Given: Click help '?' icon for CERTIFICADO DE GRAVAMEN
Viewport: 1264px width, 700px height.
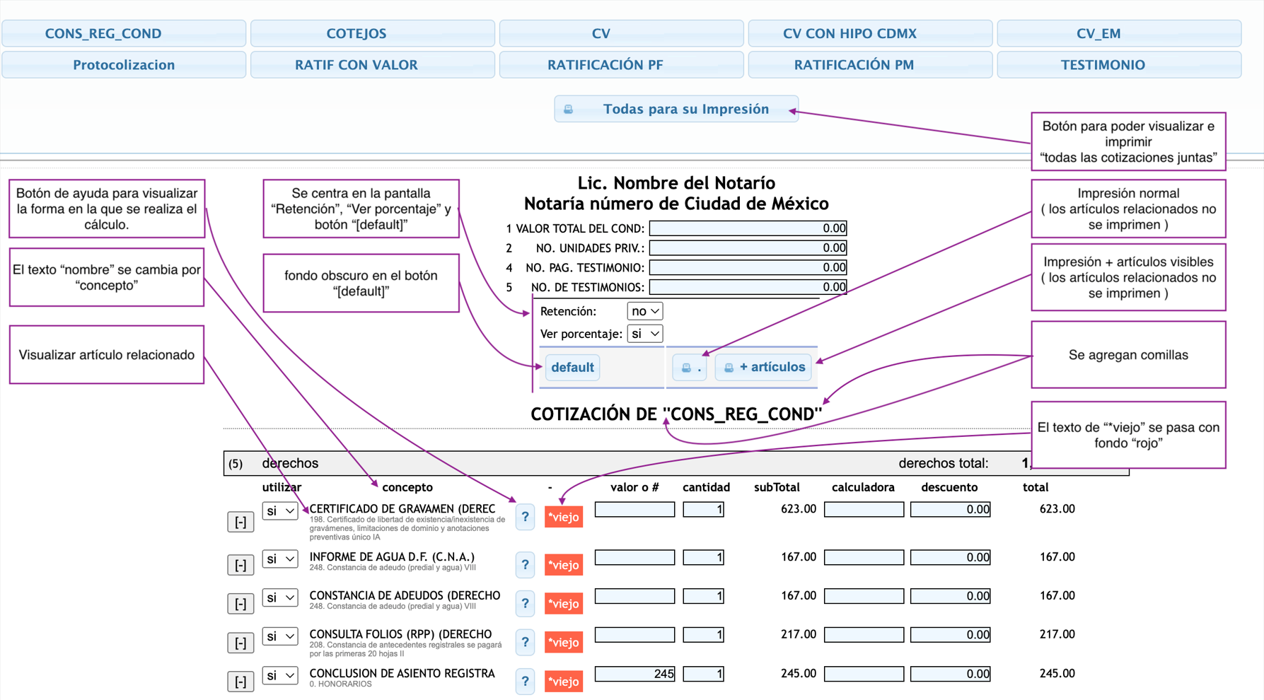Looking at the screenshot, I should coord(525,518).
